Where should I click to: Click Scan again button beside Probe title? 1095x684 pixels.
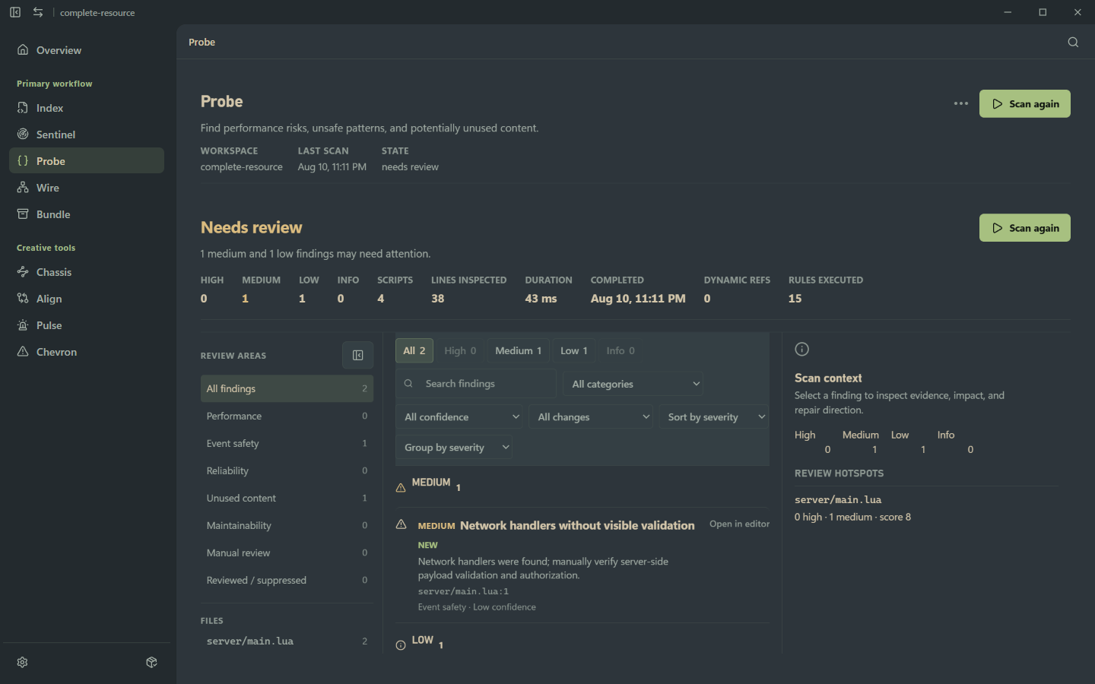click(1025, 103)
